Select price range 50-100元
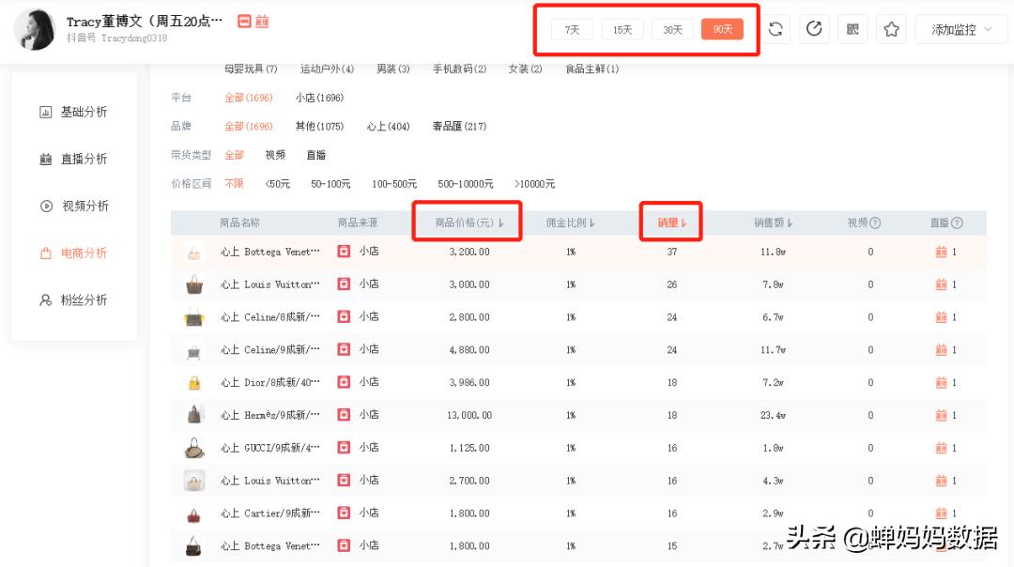 point(330,184)
